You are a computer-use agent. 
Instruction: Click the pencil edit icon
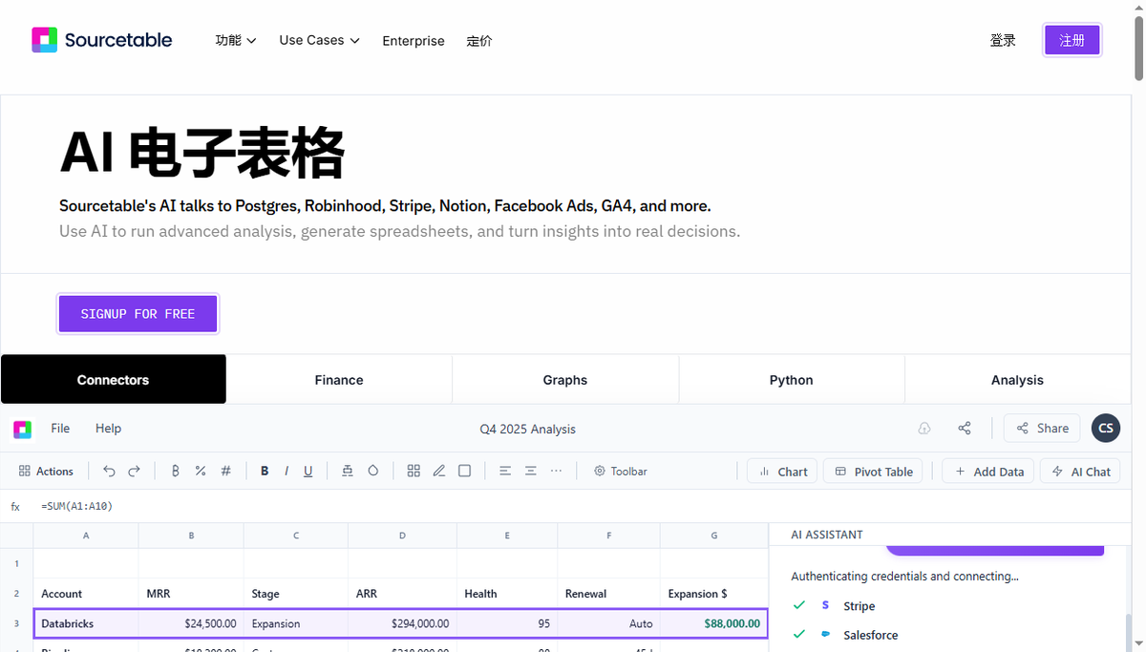click(439, 472)
